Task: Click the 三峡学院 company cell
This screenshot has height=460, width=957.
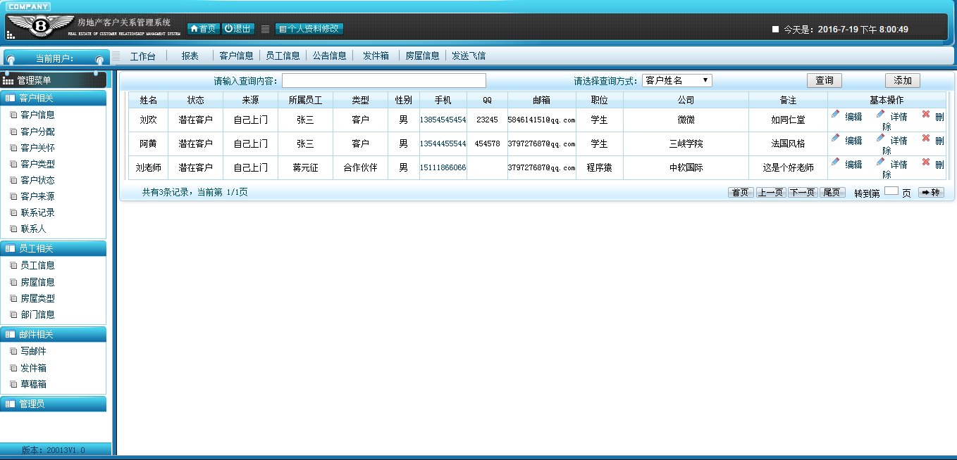Action: click(x=686, y=144)
